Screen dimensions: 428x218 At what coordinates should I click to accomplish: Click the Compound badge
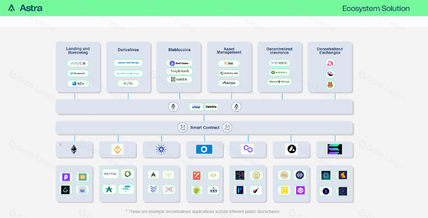pos(78,73)
